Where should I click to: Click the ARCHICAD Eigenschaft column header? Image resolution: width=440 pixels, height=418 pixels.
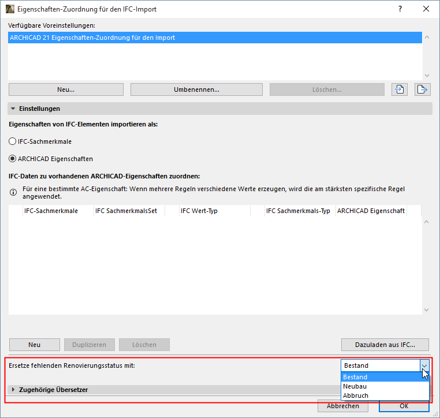[x=371, y=211]
